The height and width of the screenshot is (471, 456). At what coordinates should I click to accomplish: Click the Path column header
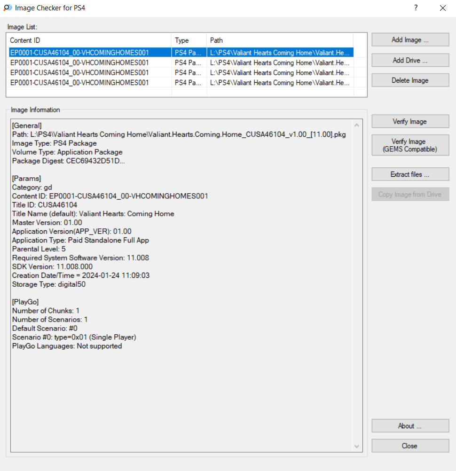coord(280,40)
